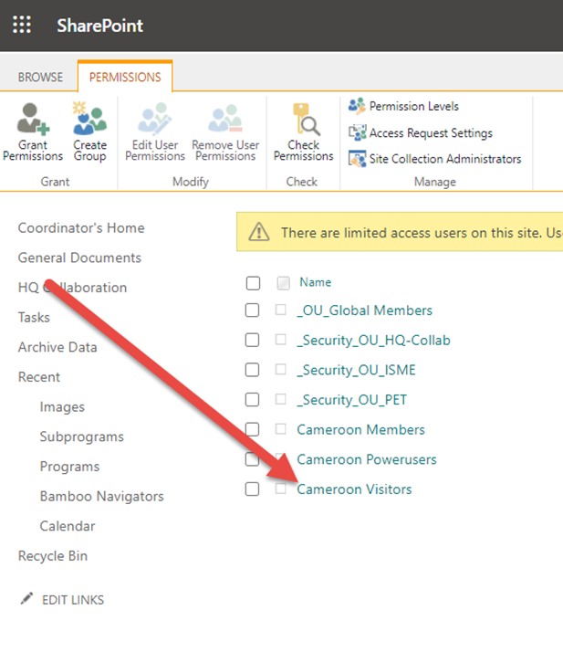Open the _Security_OU_PET group link
This screenshot has width=563, height=652.
point(351,400)
